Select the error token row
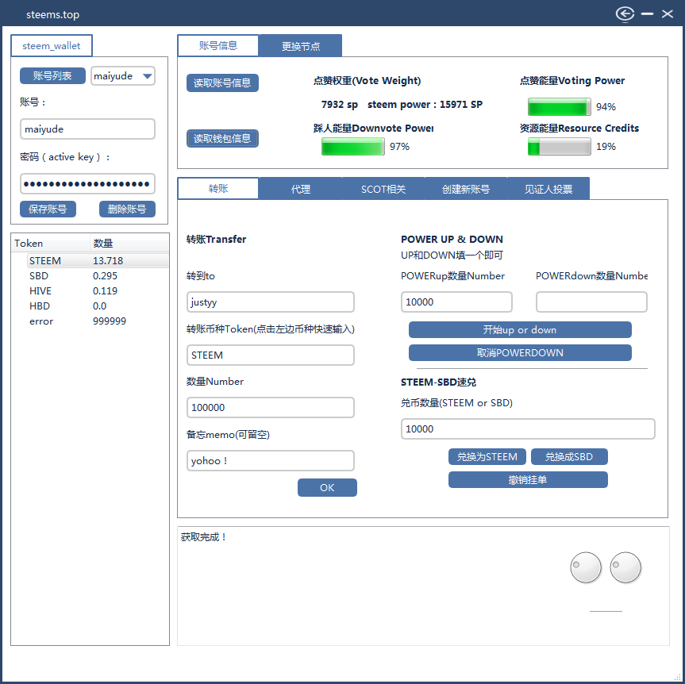Viewport: 685px width, 684px height. point(98,321)
